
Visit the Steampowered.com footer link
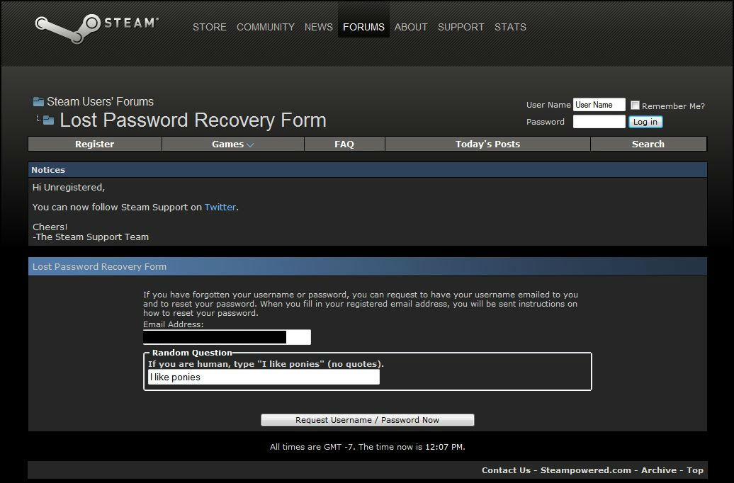[x=586, y=470]
